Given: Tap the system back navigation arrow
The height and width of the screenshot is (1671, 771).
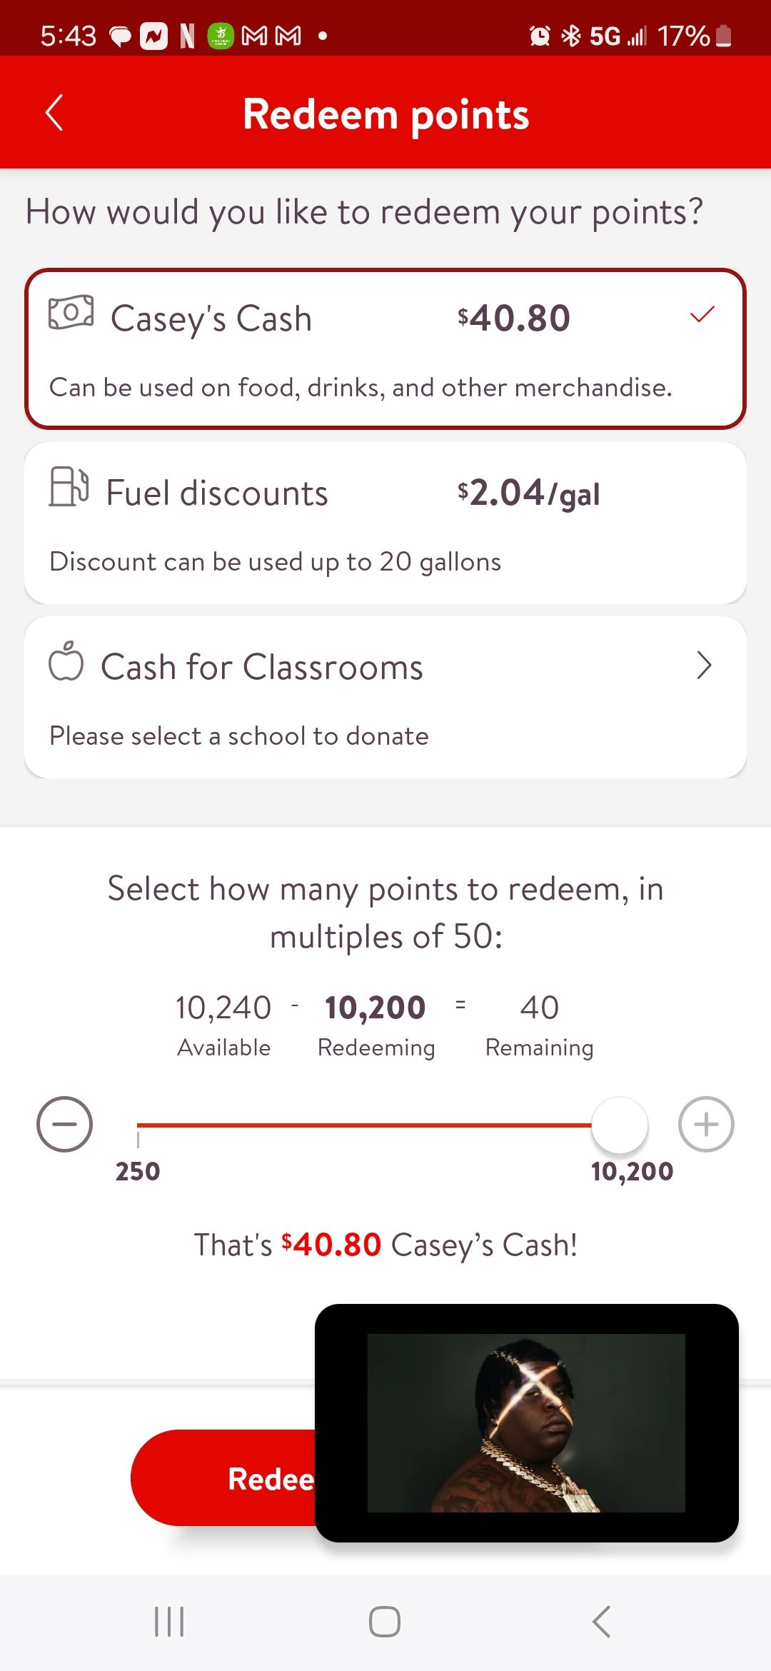Looking at the screenshot, I should click(x=601, y=1621).
